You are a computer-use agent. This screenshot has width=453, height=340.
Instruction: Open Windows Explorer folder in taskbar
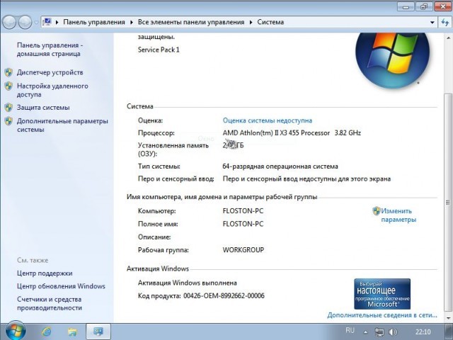click(x=72, y=331)
